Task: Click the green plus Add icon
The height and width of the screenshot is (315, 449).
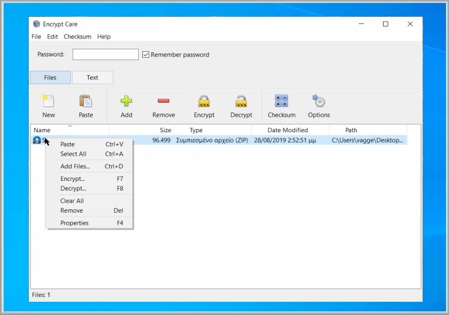Action: pyautogui.click(x=126, y=101)
